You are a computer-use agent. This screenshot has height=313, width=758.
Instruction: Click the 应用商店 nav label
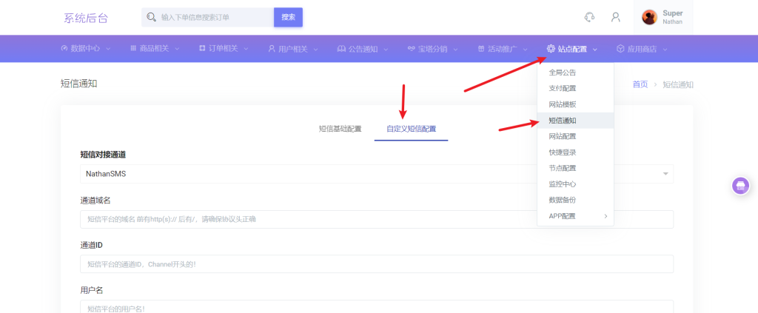(642, 49)
